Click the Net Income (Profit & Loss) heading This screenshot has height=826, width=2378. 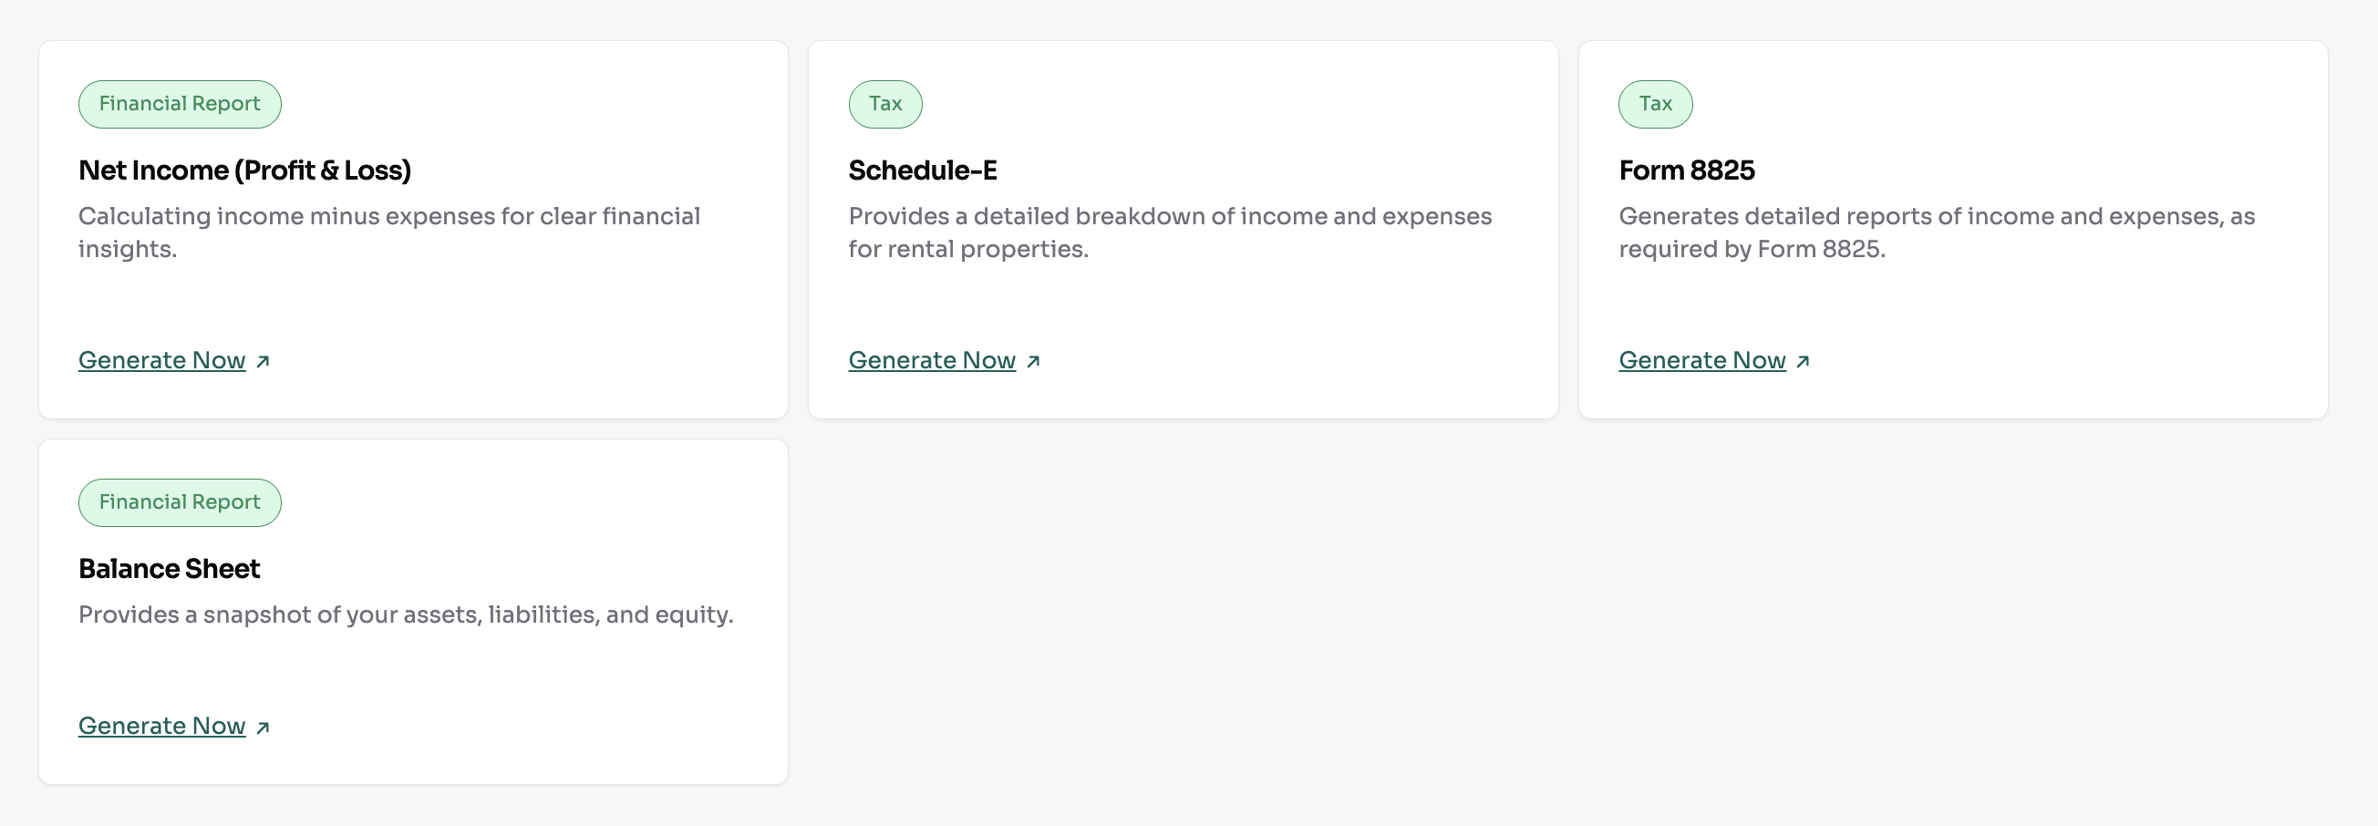[244, 170]
